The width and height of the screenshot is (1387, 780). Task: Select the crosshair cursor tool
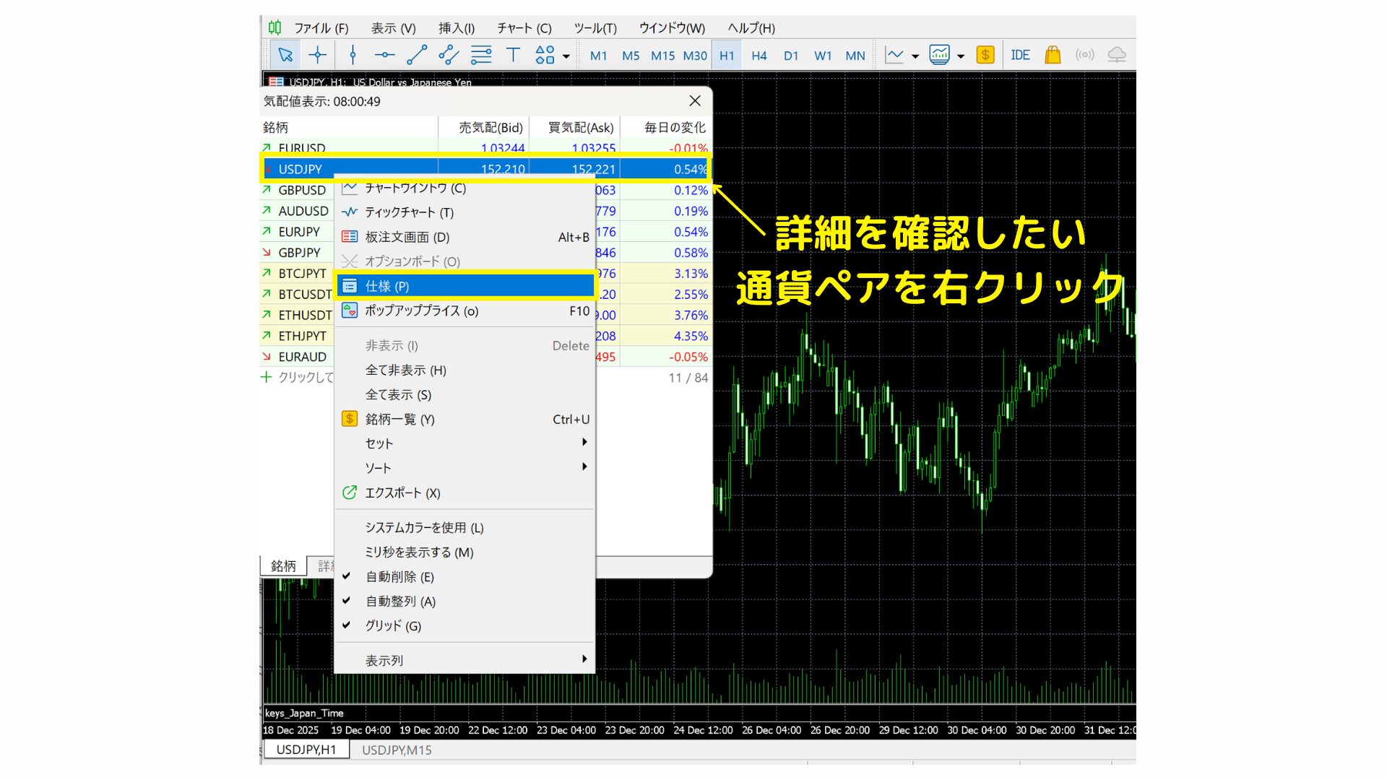point(318,55)
